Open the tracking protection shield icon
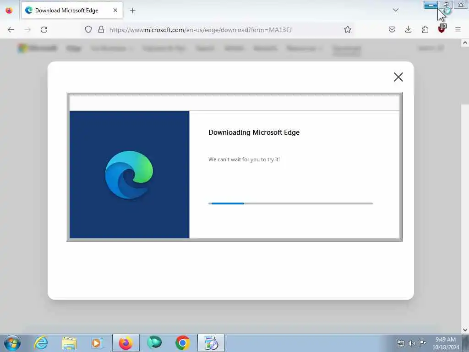Viewport: 469px width, 352px height. tap(88, 29)
